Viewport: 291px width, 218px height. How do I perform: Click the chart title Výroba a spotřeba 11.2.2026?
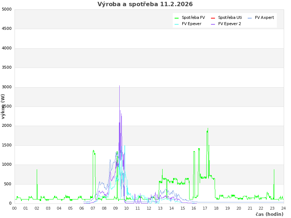coord(145,4)
